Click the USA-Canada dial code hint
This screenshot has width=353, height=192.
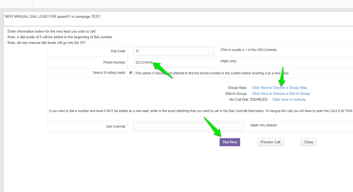tap(248, 50)
